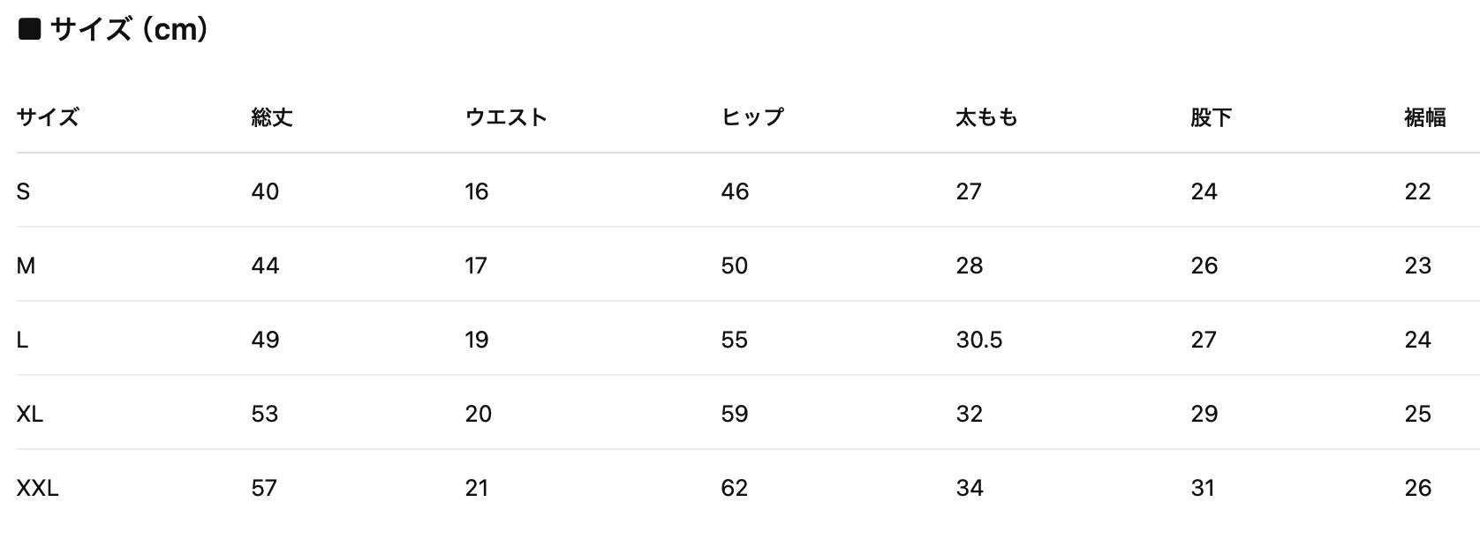
Task: Click the XL size row label
Action: (x=30, y=414)
